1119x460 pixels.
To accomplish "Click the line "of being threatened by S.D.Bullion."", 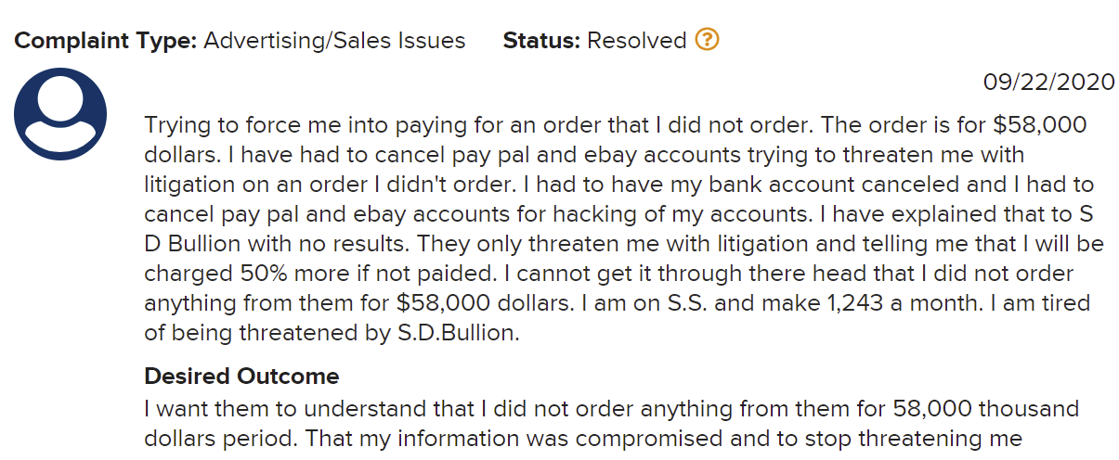I will [332, 332].
